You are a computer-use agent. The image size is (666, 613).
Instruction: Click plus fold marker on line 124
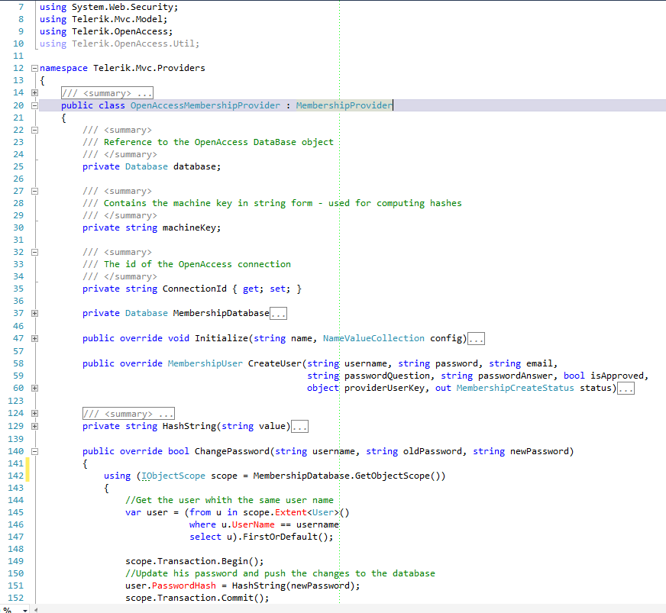click(x=35, y=413)
